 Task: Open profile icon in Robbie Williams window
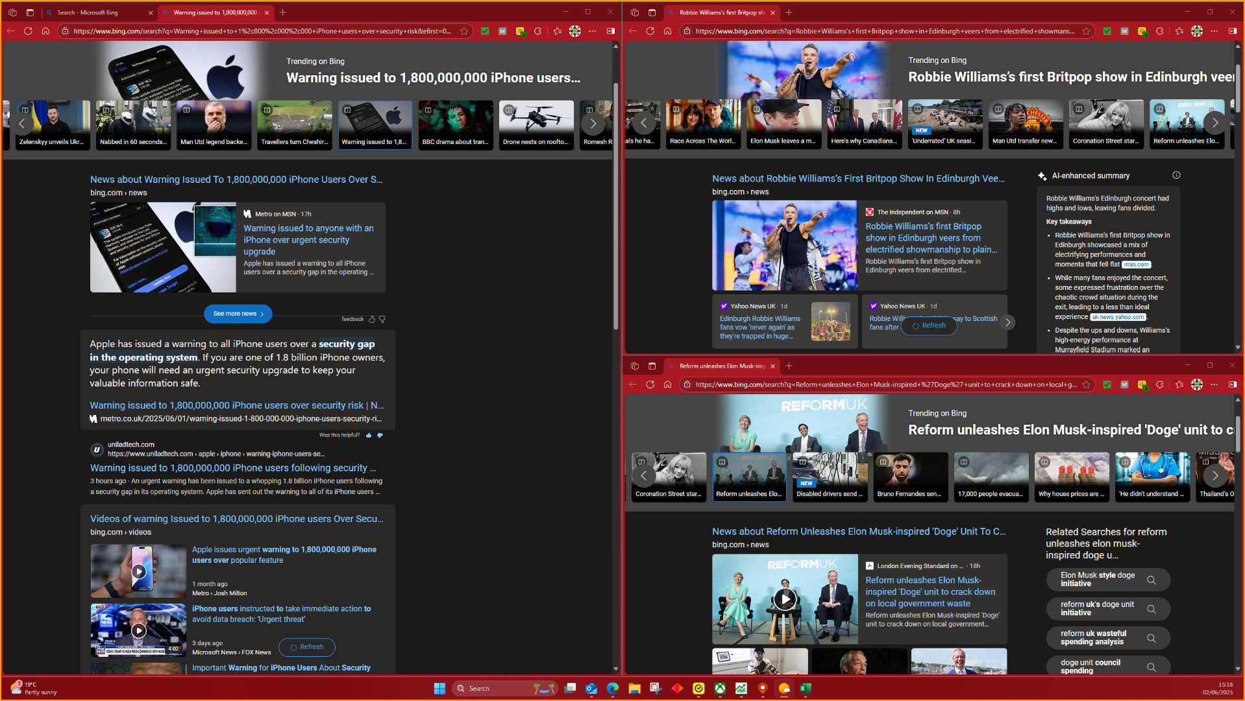pyautogui.click(x=1197, y=31)
